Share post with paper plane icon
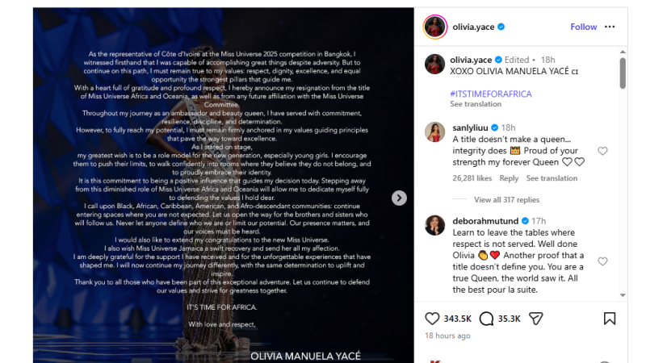This screenshot has height=363, width=646. [x=535, y=319]
